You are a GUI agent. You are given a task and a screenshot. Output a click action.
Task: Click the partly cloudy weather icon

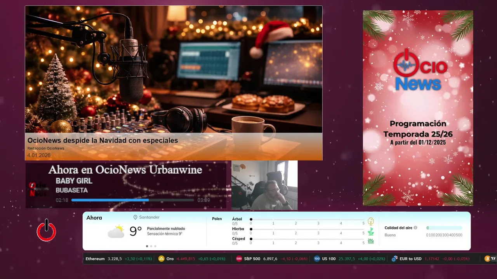point(116,232)
